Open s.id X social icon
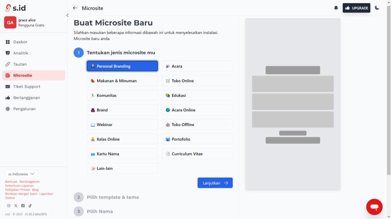This screenshot has height=219, width=391. 16,206
